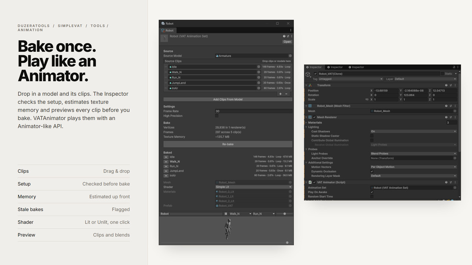
Task: Expand the Materials foldout in Mesh Renderer
Action: coord(306,122)
